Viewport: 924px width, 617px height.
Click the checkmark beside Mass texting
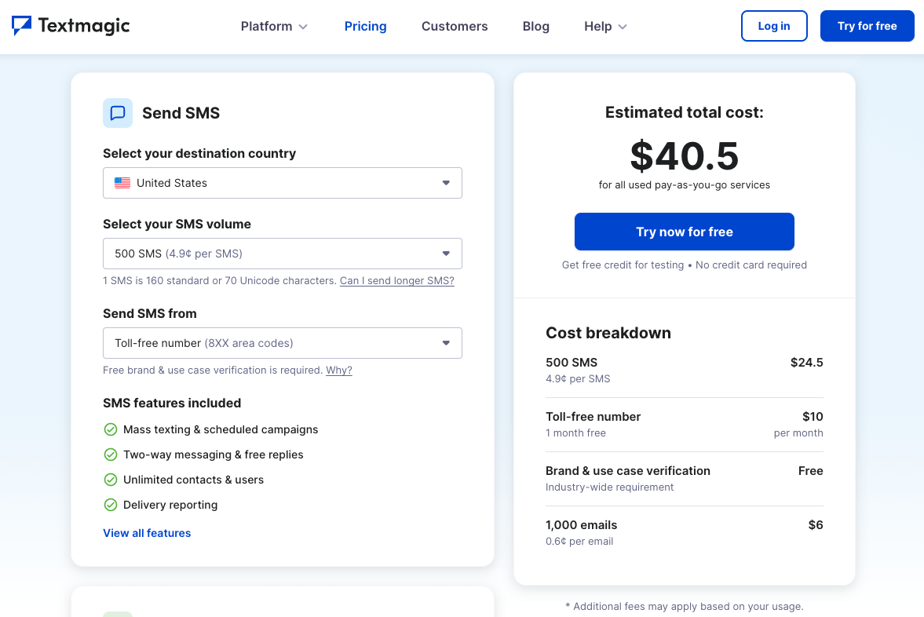tap(111, 429)
